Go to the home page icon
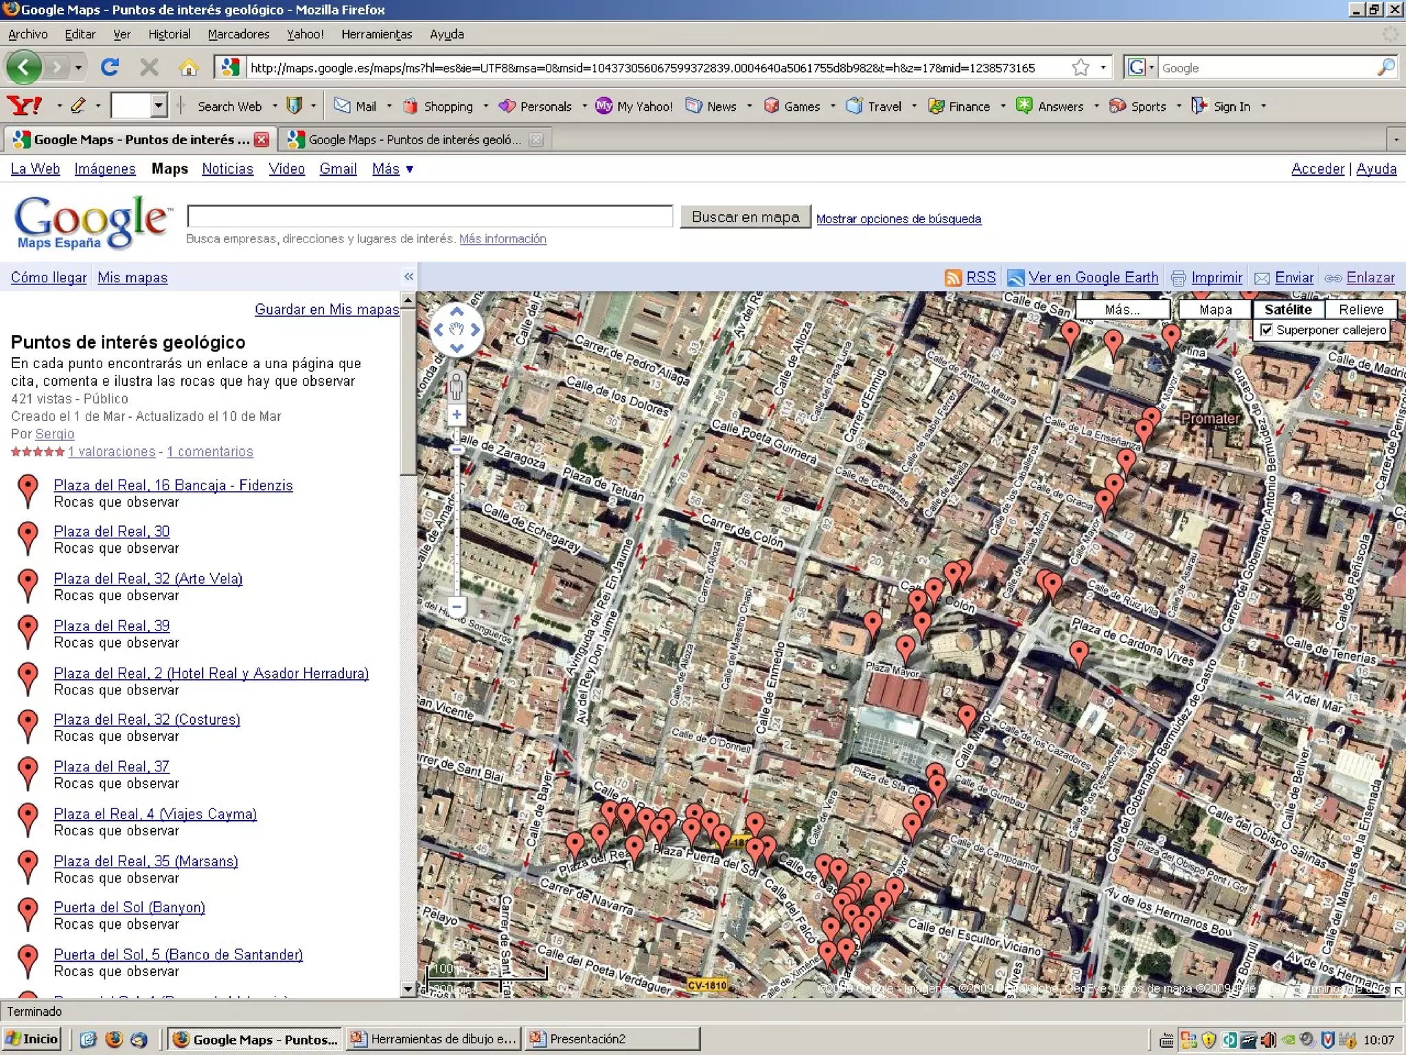The image size is (1406, 1055). [188, 67]
